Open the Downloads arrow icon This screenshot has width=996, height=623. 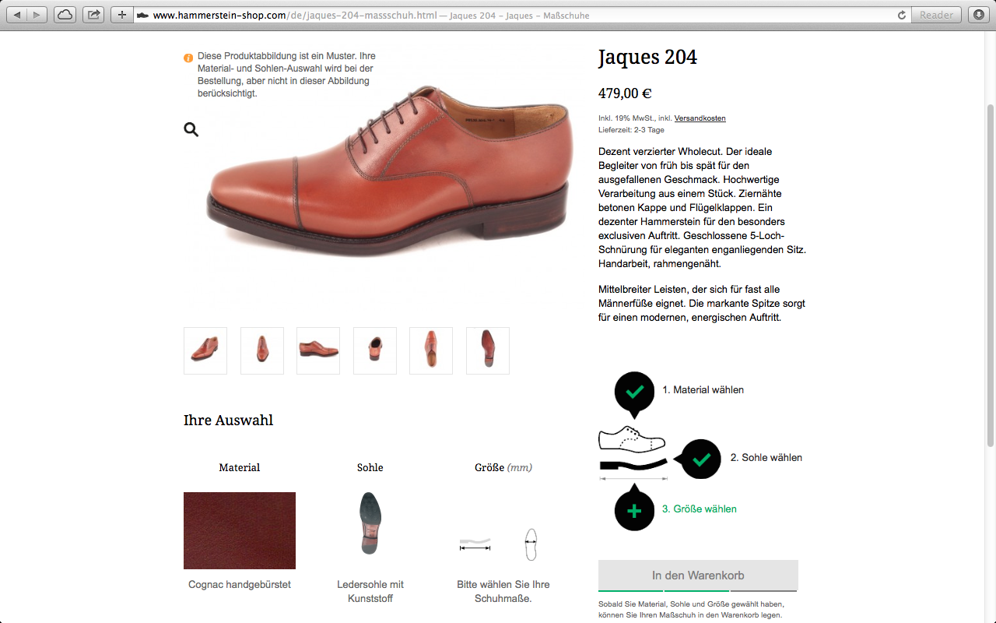tap(978, 15)
